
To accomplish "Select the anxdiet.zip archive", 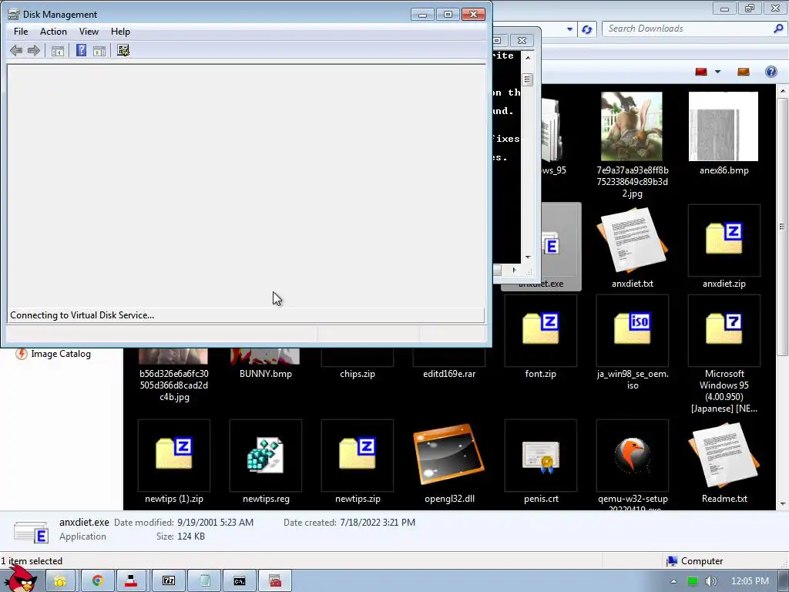I will pos(724,247).
